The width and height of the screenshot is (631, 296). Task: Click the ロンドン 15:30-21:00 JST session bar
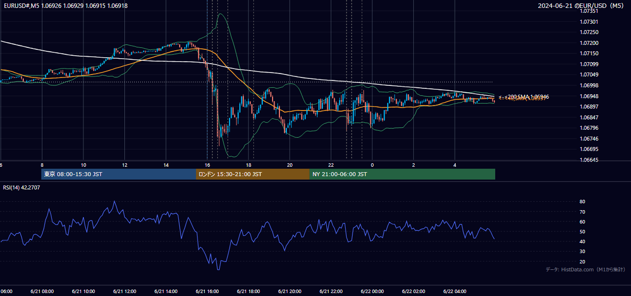coord(253,174)
